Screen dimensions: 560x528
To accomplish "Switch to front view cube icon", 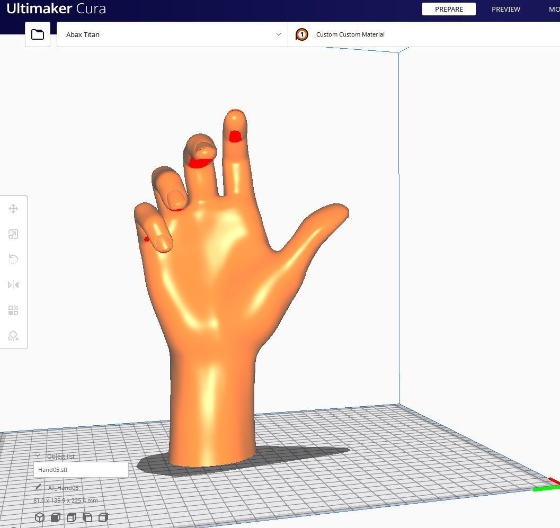I will click(x=55, y=517).
